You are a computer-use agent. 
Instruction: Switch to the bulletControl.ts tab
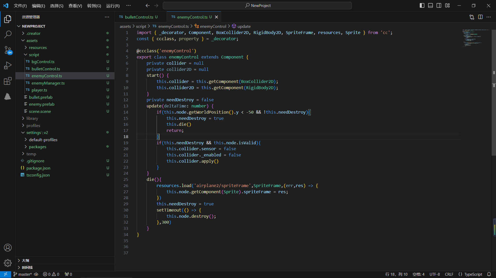[139, 17]
